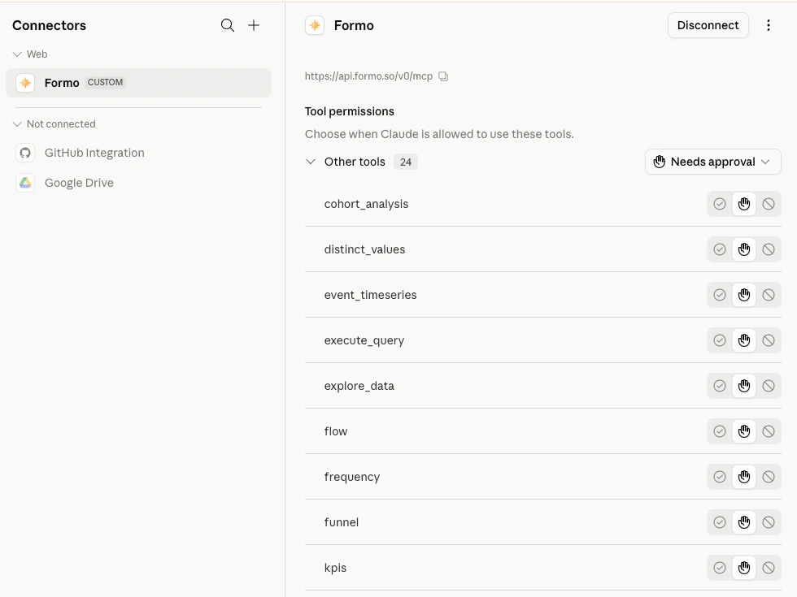Collapse the Web connectors section

click(29, 54)
